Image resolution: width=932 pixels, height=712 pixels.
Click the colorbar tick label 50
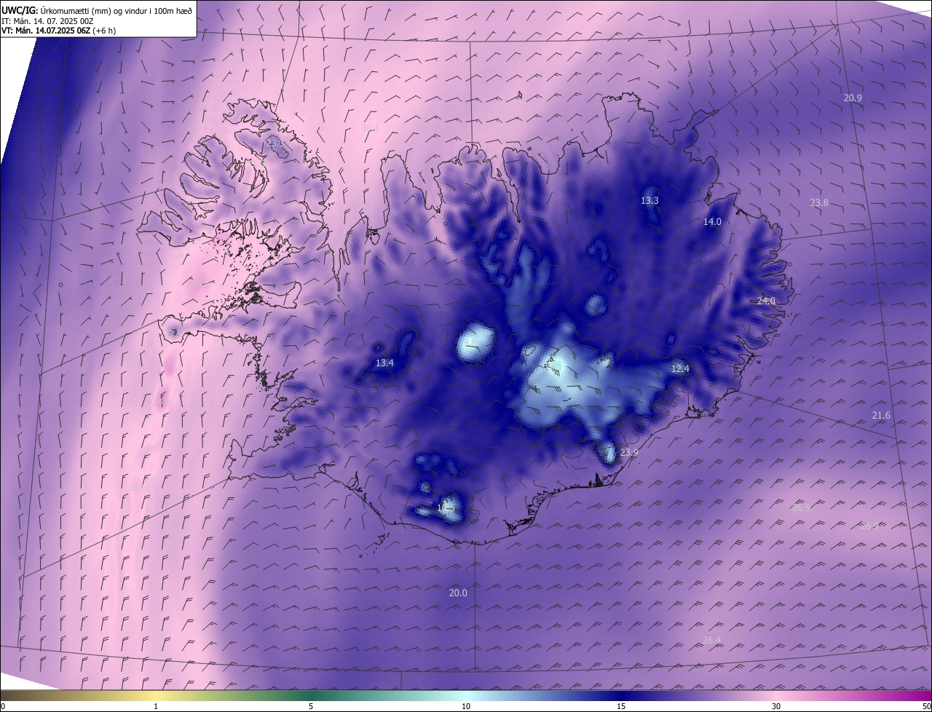tap(926, 707)
